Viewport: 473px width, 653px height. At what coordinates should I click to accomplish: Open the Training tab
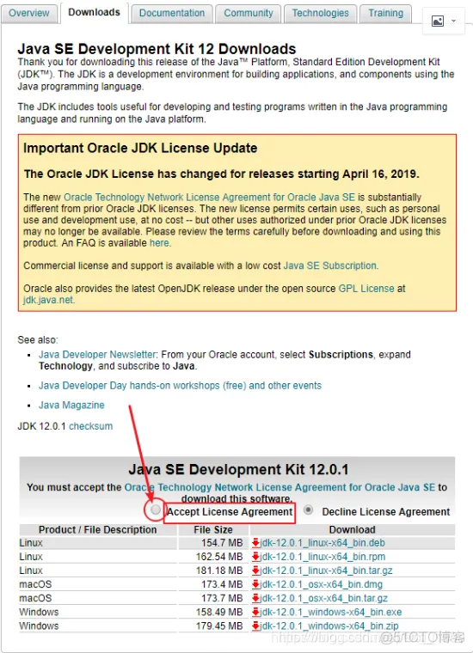(385, 13)
